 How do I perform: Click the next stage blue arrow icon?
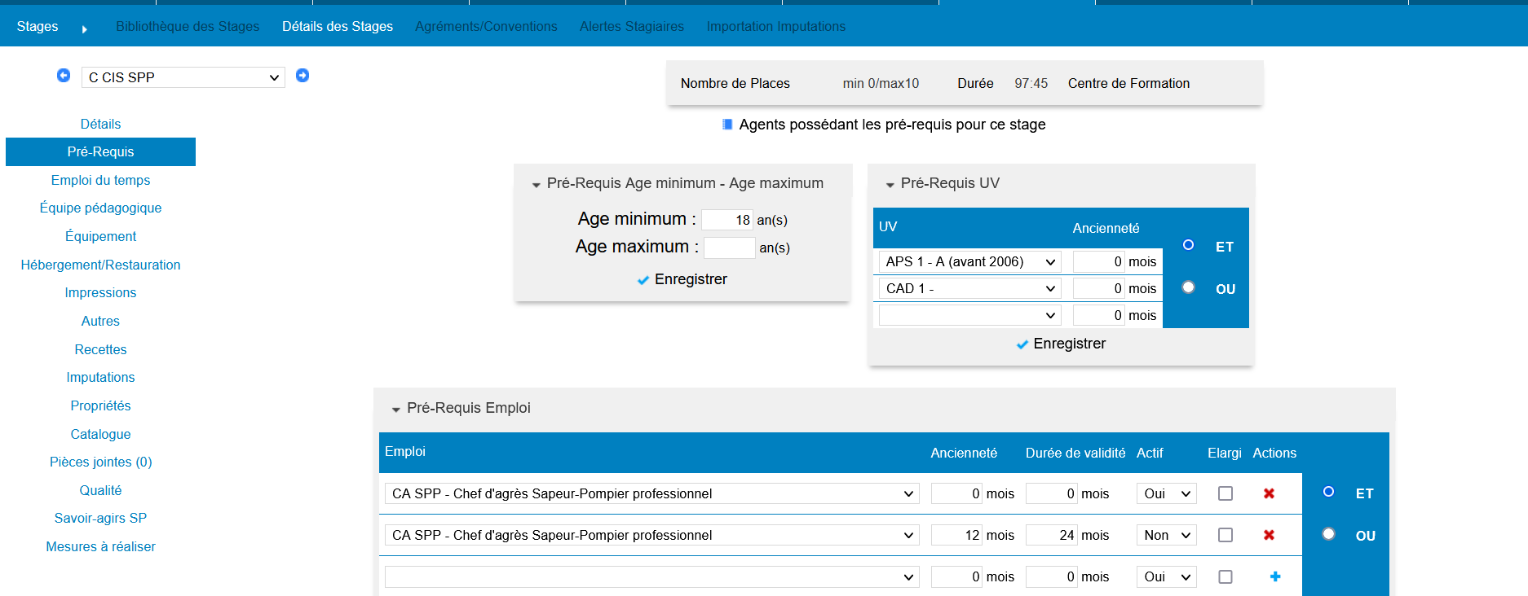[x=303, y=76]
